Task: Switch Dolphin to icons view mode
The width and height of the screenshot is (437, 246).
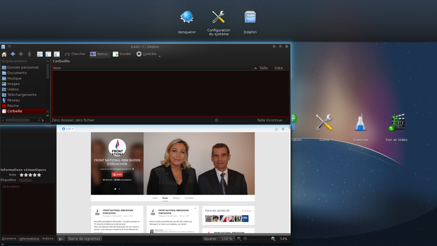Action: (40, 54)
